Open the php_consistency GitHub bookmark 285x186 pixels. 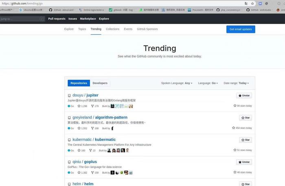point(229,10)
